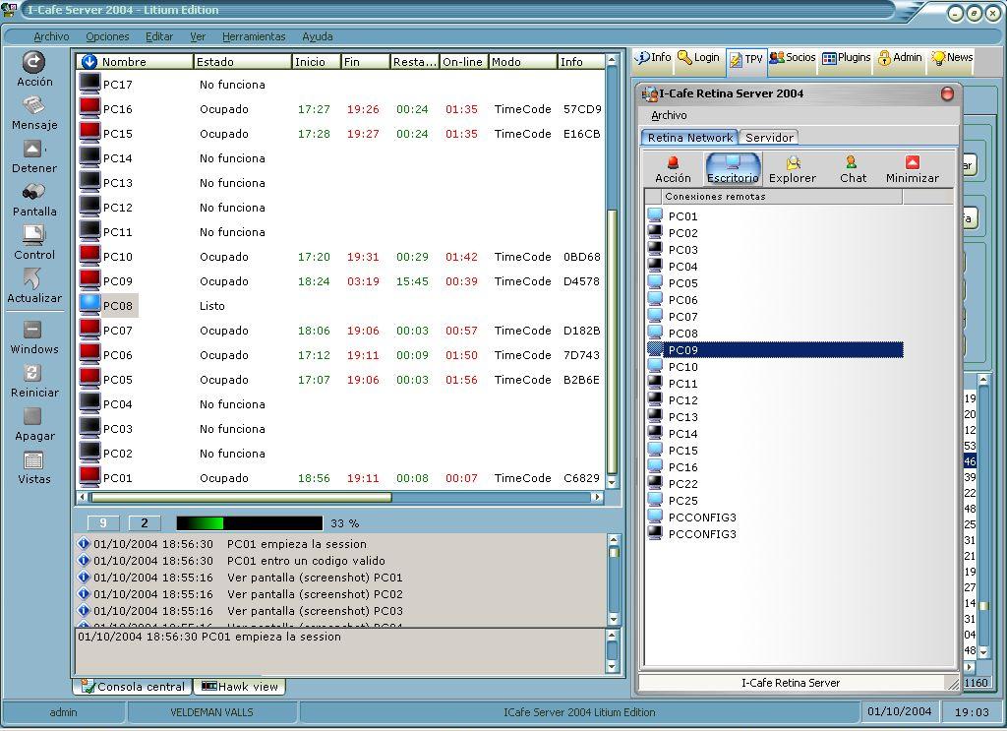Click the Acción icon in the left sidebar
Image resolution: width=1007 pixels, height=731 pixels.
click(33, 62)
